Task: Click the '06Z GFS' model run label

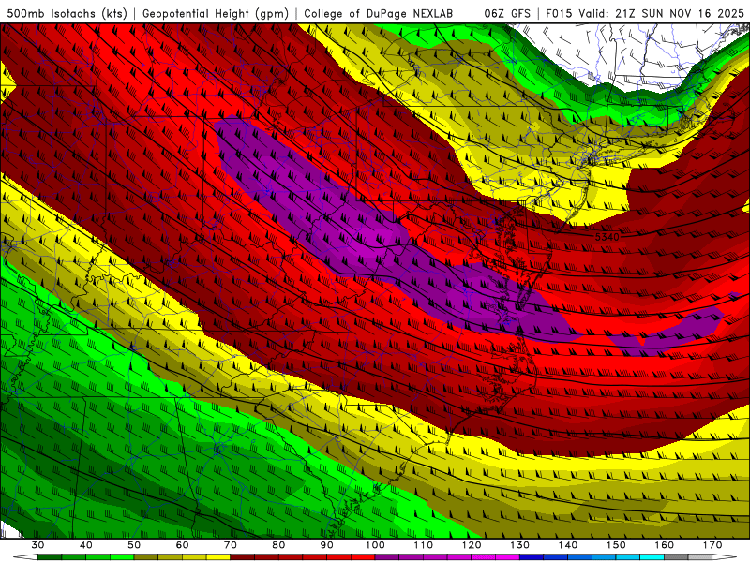Action: 507,14
